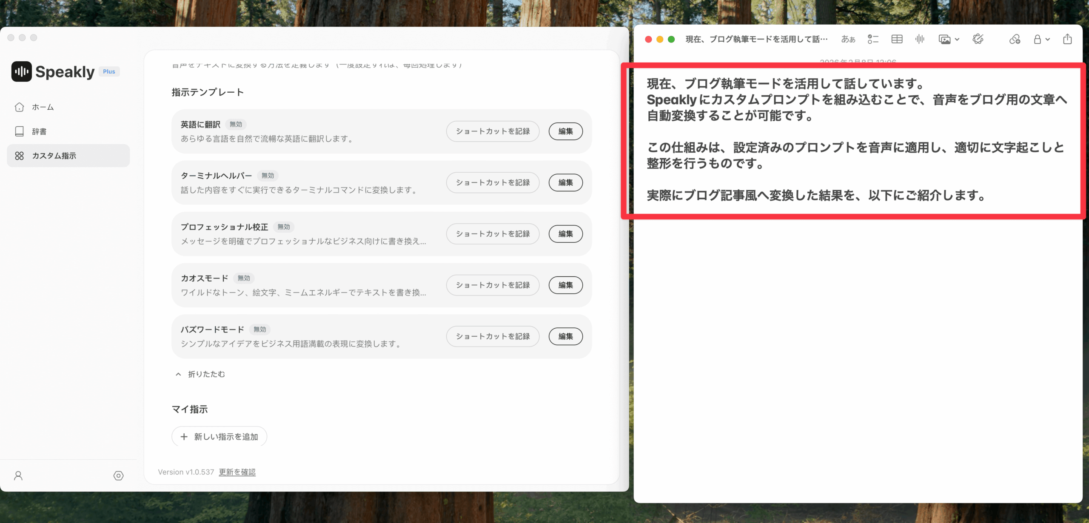Open Speakly settings gear icon
The height and width of the screenshot is (523, 1089).
[x=118, y=475]
